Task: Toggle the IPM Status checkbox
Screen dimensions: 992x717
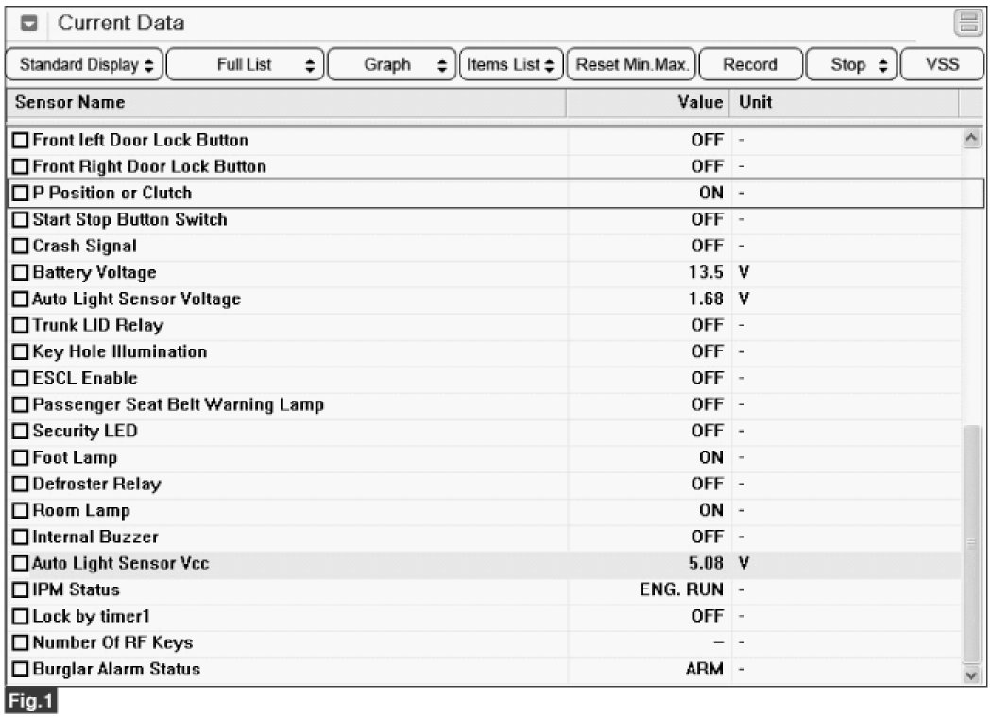Action: (x=21, y=590)
